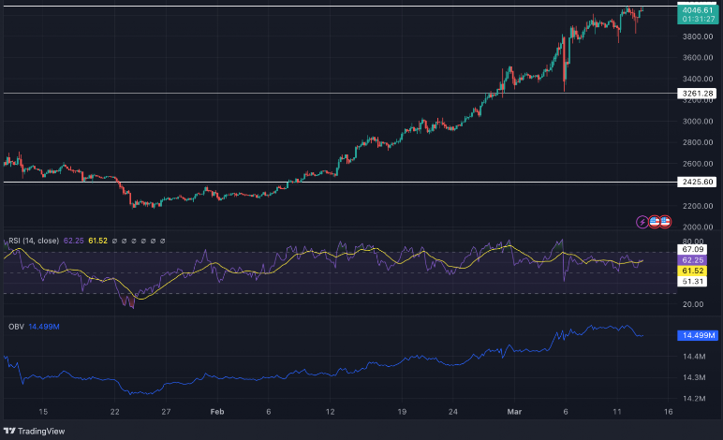Click the 2800.00 price scale label
Image resolution: width=723 pixels, height=440 pixels.
coord(698,142)
